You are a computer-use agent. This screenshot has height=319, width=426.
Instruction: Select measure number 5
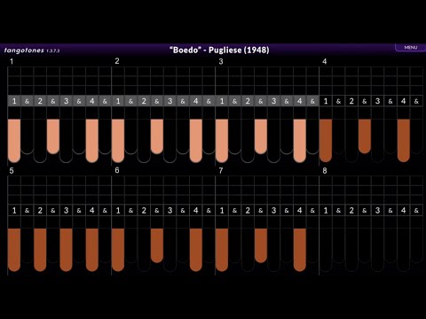coord(12,171)
